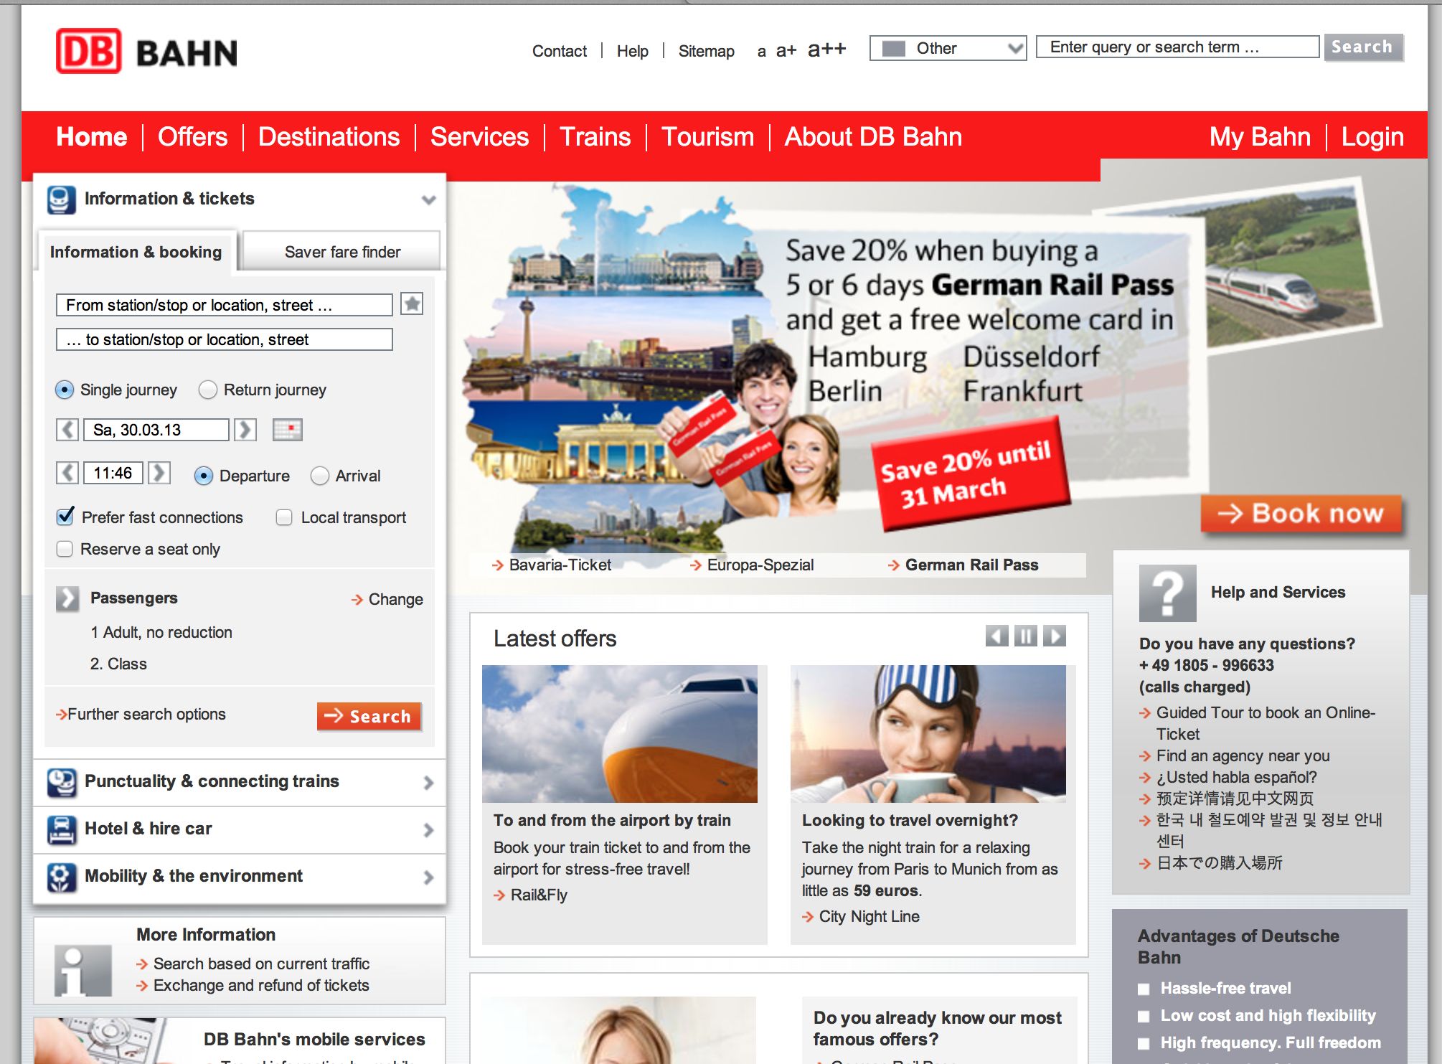Click the More Information 'i' icon

point(83,971)
